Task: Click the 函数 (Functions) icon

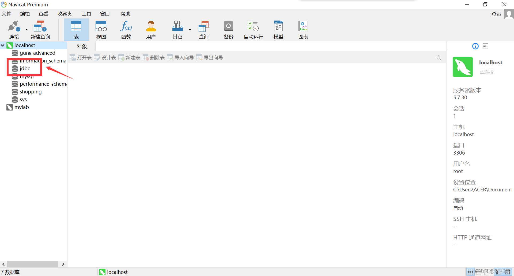Action: click(x=126, y=29)
